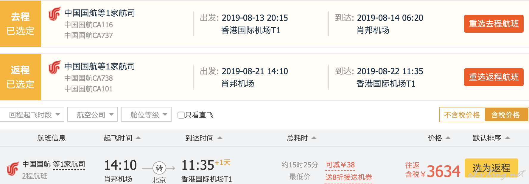The width and height of the screenshot is (529, 184).
Task: Click Air China logo in outbound flight row
Action: pyautogui.click(x=55, y=14)
